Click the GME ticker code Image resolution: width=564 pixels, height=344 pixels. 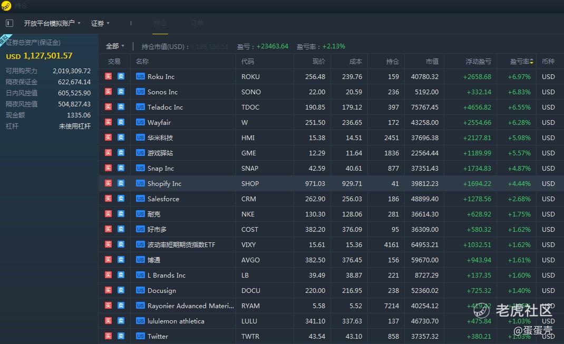(249, 153)
